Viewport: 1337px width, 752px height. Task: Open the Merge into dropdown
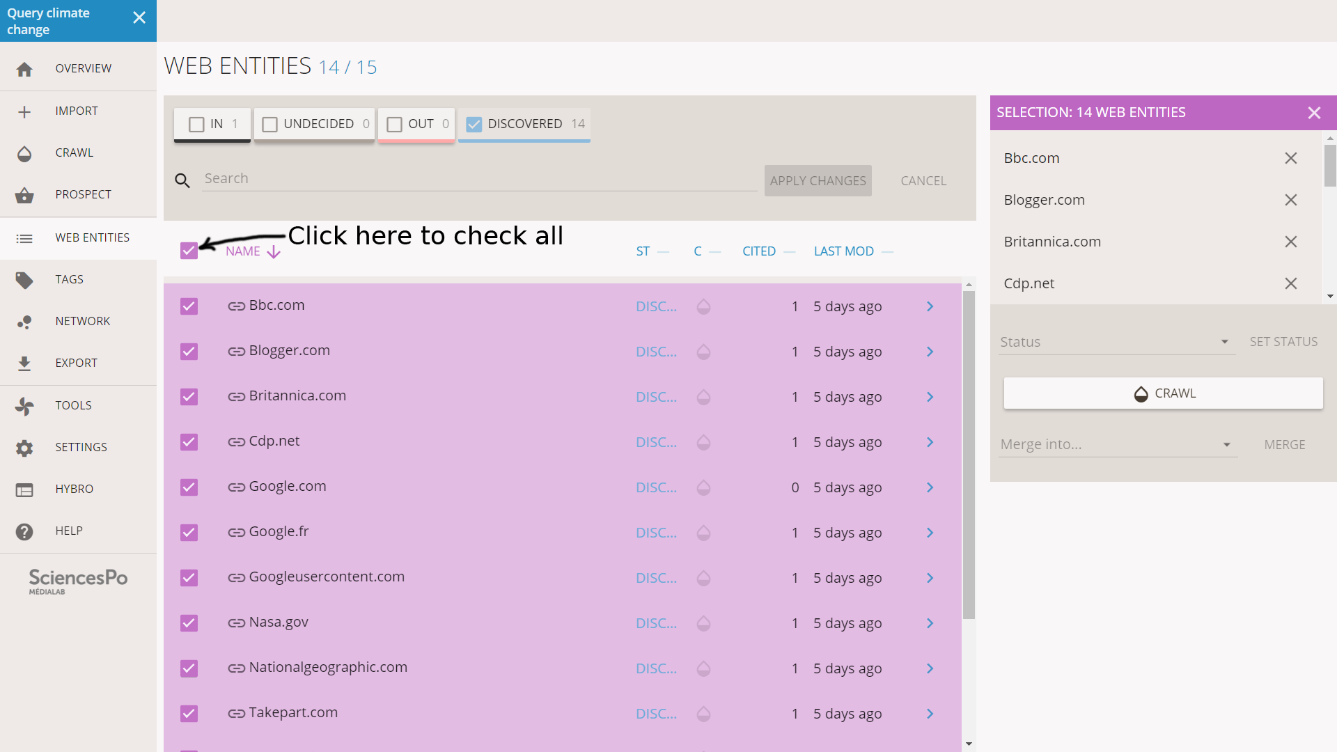coord(1117,444)
